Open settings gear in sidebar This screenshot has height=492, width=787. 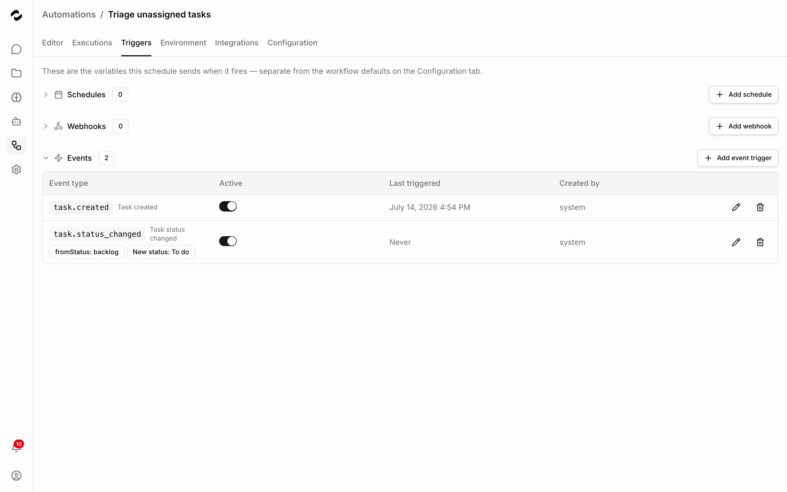tap(16, 169)
